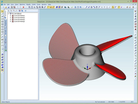This screenshot has height=104, width=138.
Task: Collapse the T01 6mm Ballnose tree node
Action: coord(9,14)
